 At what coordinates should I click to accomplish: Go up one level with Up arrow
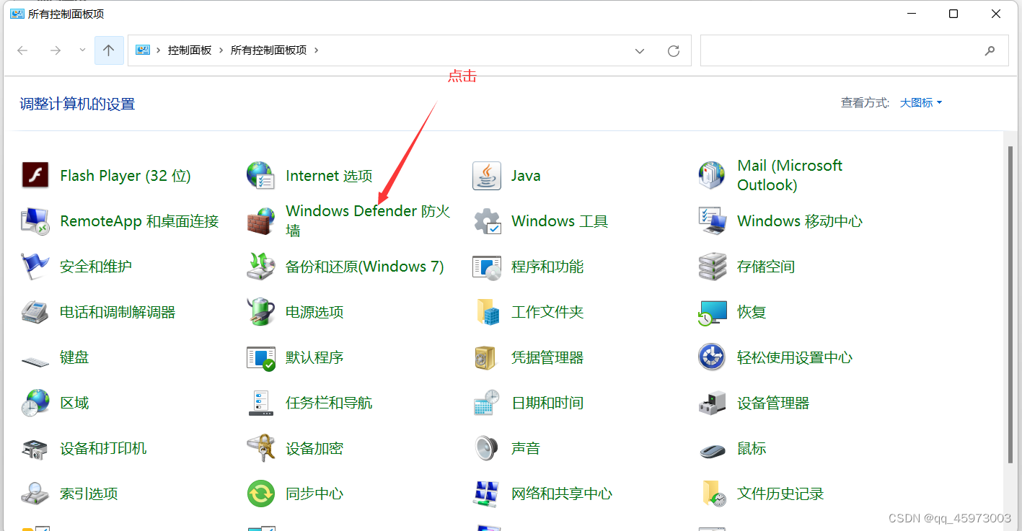coord(109,50)
